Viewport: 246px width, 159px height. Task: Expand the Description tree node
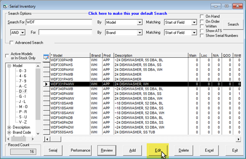pos(9,127)
